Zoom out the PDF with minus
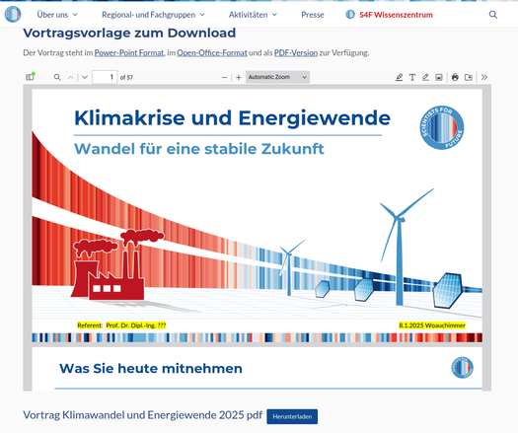Viewport: 518px width, 433px height. pos(225,77)
